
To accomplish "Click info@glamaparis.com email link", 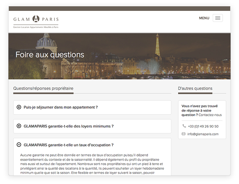I will 203,134.
